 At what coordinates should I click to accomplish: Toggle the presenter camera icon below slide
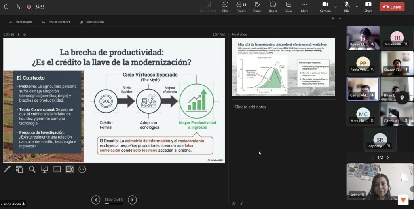70,169
